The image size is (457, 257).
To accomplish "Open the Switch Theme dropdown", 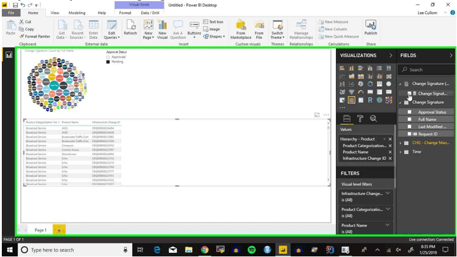I will (x=277, y=35).
